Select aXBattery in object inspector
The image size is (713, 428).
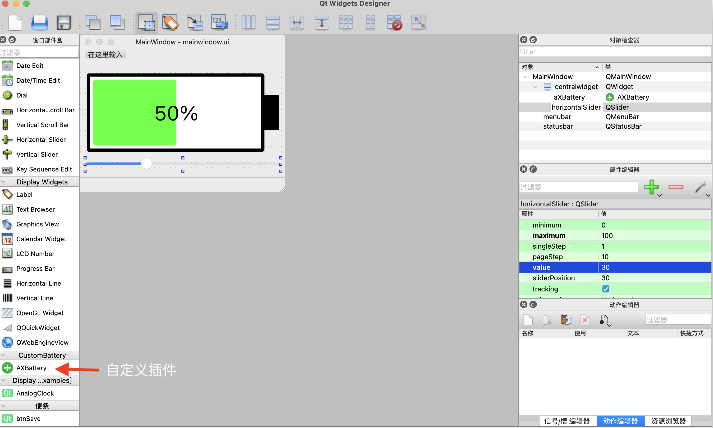click(x=569, y=97)
